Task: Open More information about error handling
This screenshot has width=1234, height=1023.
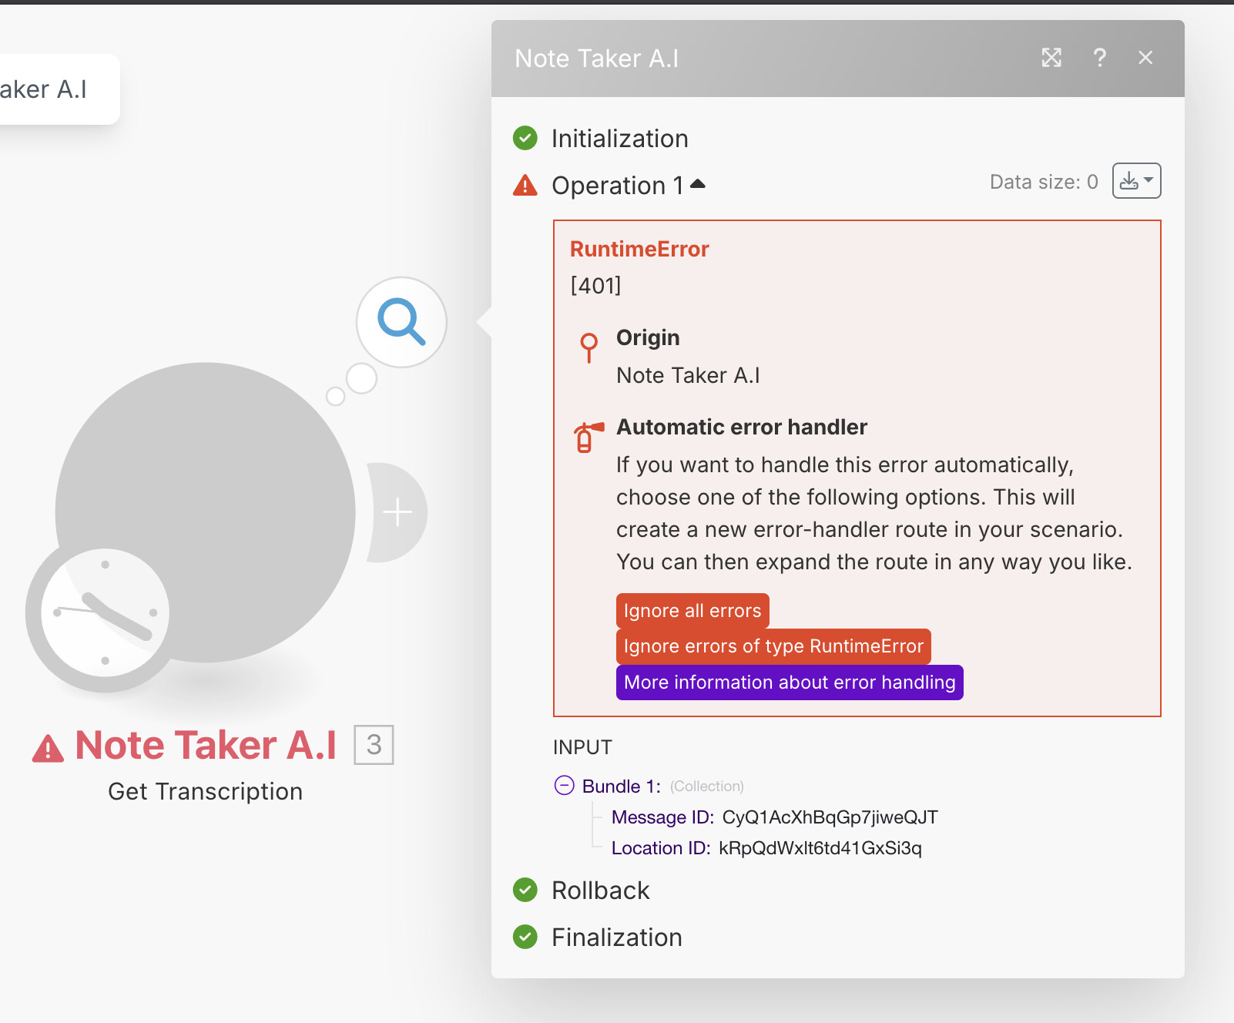Action: [790, 683]
